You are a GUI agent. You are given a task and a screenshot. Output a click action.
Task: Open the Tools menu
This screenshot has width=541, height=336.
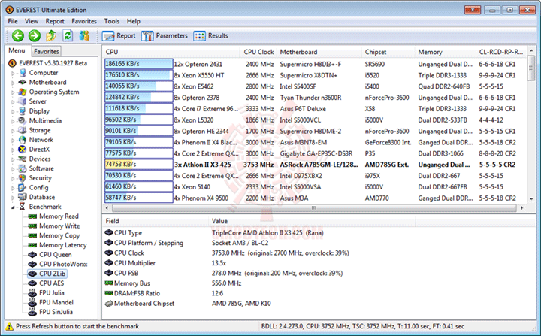coord(112,21)
